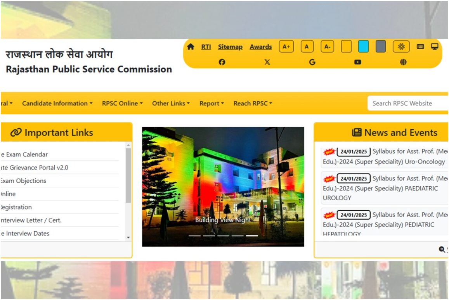This screenshot has height=300, width=449.
Task: Decrease font size with A- button
Action: [327, 47]
